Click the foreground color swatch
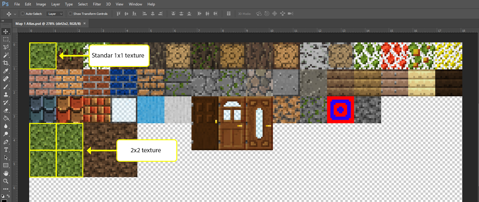479x202 pixels. click(4, 200)
